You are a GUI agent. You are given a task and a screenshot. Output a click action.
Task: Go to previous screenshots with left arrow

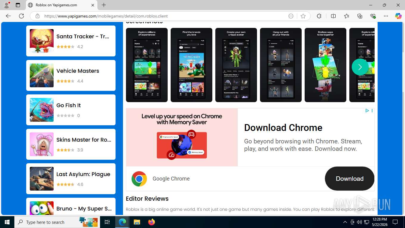[140, 67]
